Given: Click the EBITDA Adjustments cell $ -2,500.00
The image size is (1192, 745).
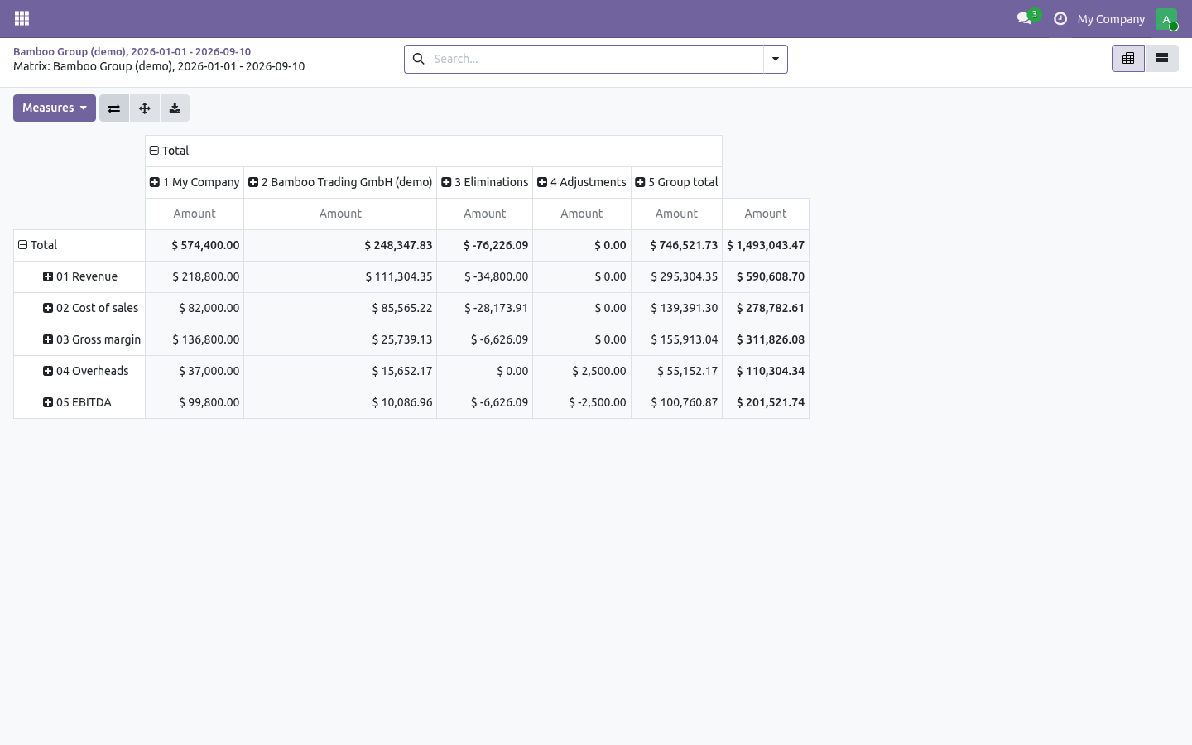Looking at the screenshot, I should coord(582,402).
